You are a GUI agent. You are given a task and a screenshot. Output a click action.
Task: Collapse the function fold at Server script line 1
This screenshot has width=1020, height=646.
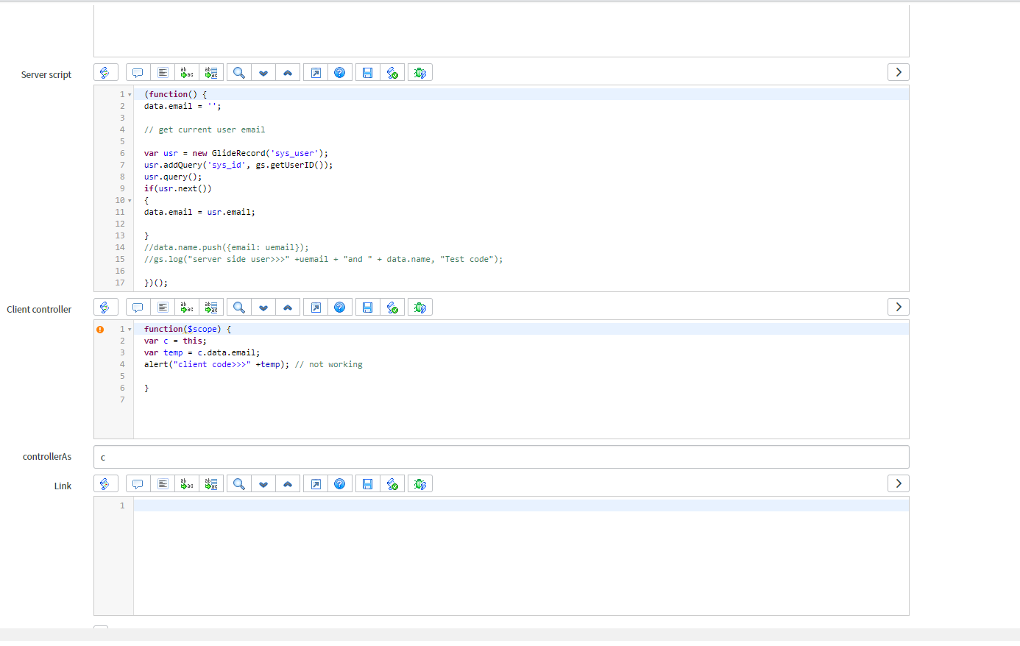click(x=130, y=95)
